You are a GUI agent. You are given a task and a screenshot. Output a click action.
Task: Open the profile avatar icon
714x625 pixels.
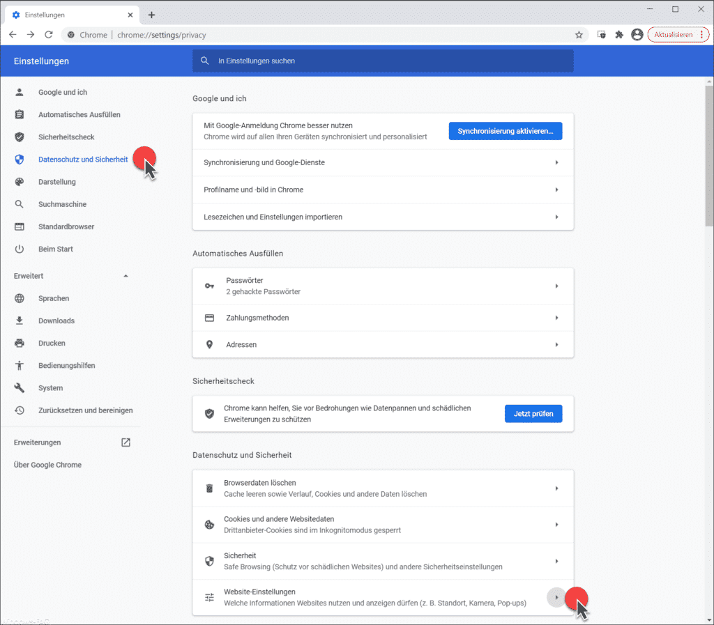point(637,35)
